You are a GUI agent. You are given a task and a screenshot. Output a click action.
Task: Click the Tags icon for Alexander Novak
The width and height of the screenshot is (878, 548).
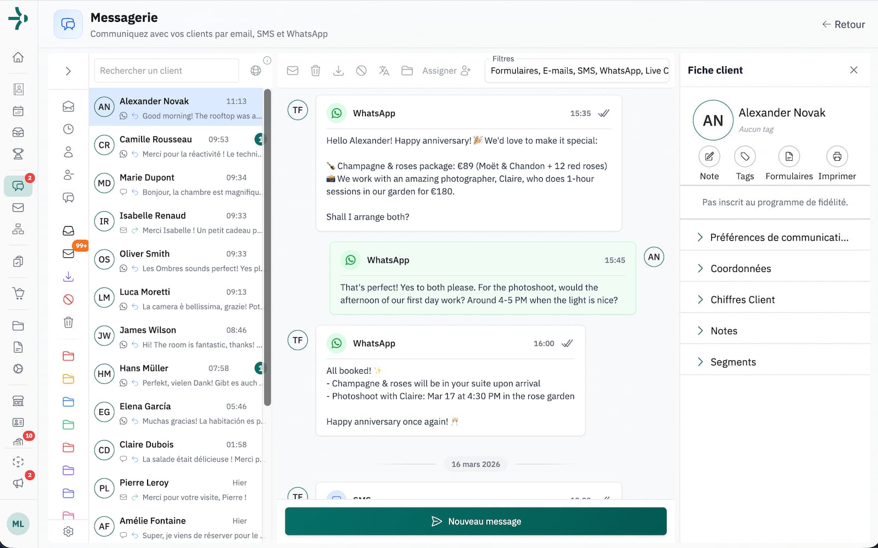click(x=745, y=157)
